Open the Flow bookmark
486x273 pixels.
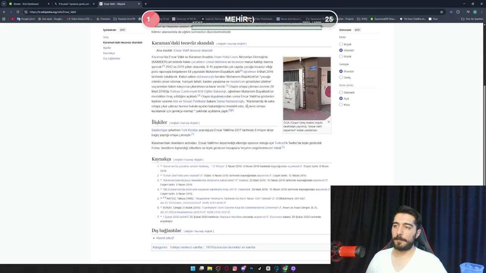pos(433,19)
